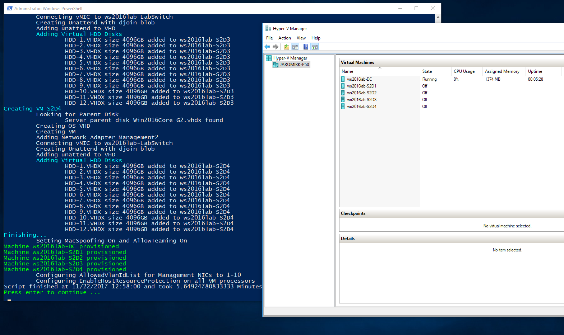The height and width of the screenshot is (335, 564).
Task: Select virtual machine ws2016lab-S2D1
Action: (362, 86)
